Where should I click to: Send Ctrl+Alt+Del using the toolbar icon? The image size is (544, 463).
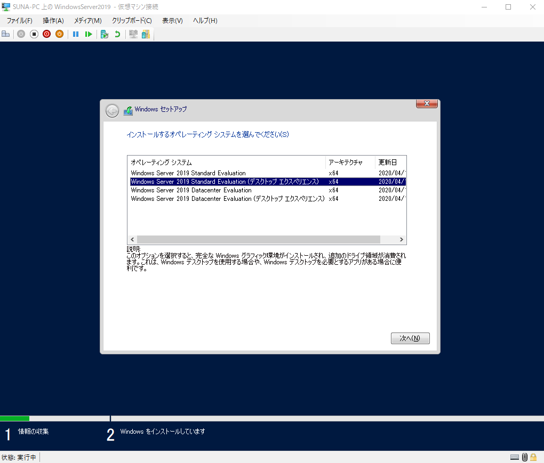click(x=5, y=34)
